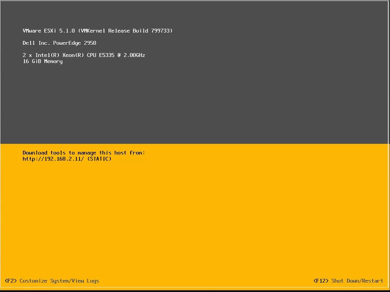The width and height of the screenshot is (390, 292).
Task: Select the VMware ESXi 5.1.0 version line
Action: [98, 31]
